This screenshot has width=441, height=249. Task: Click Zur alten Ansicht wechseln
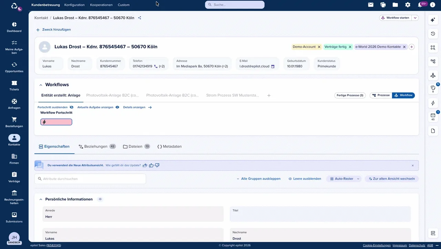click(x=392, y=179)
